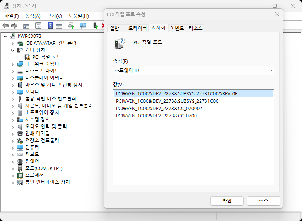Image resolution: width=302 pixels, height=221 pixels.
Task: Click the monitor category icon
Action: coord(20,92)
